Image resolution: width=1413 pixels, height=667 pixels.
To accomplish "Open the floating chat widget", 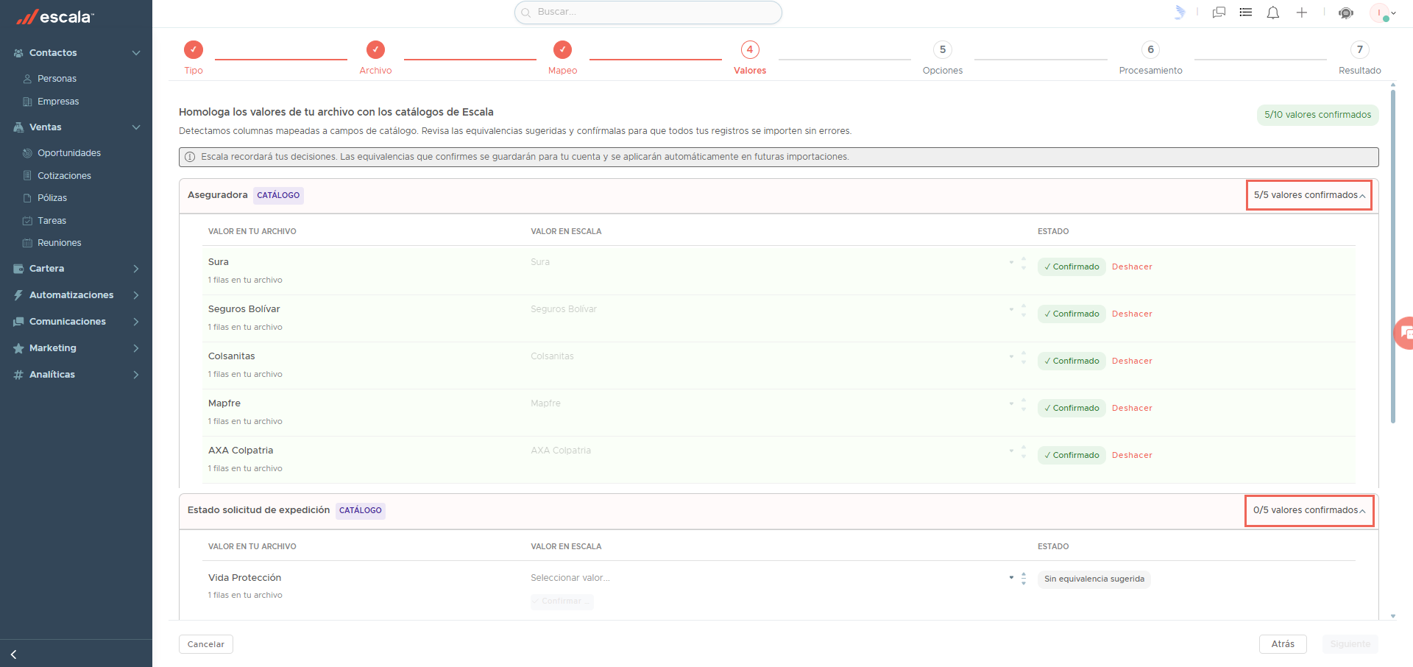I will pos(1404,333).
